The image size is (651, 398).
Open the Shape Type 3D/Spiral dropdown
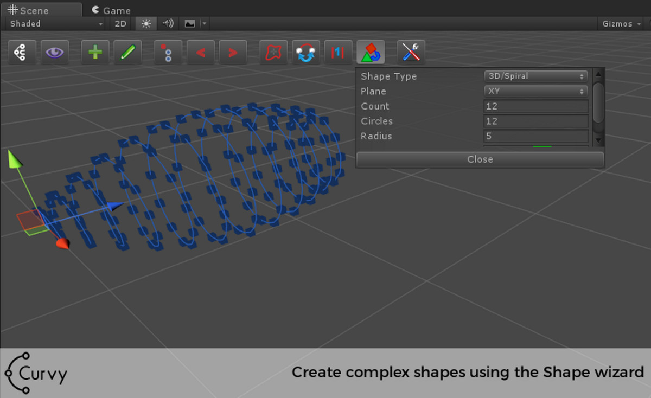535,76
